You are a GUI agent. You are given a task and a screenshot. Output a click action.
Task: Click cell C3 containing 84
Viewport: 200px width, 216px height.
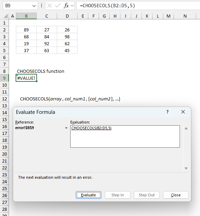[47, 37]
